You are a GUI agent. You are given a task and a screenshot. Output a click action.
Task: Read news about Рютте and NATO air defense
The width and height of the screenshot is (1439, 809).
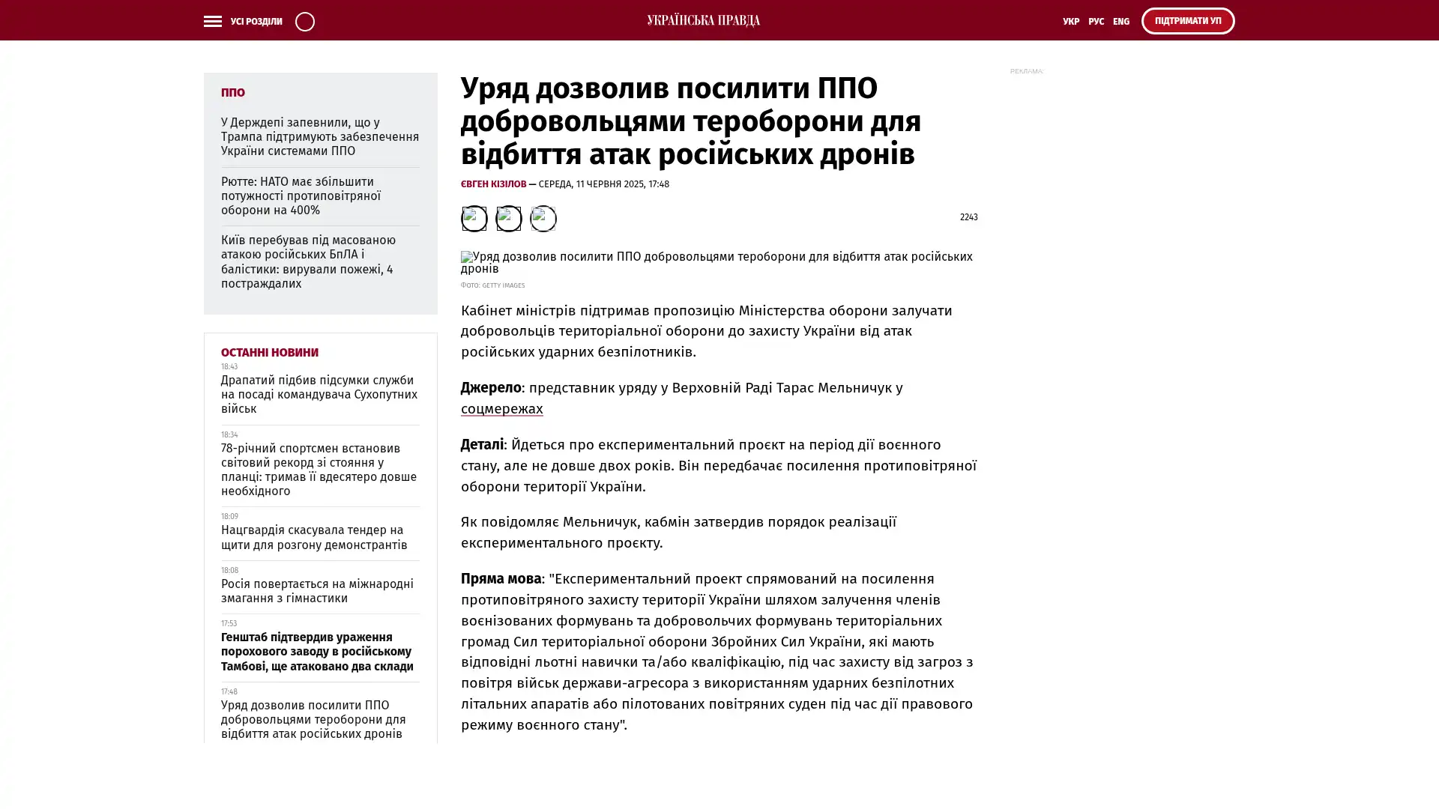coord(301,196)
